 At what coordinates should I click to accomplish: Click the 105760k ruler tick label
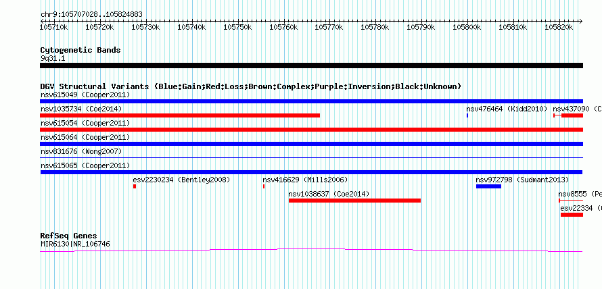(283, 27)
